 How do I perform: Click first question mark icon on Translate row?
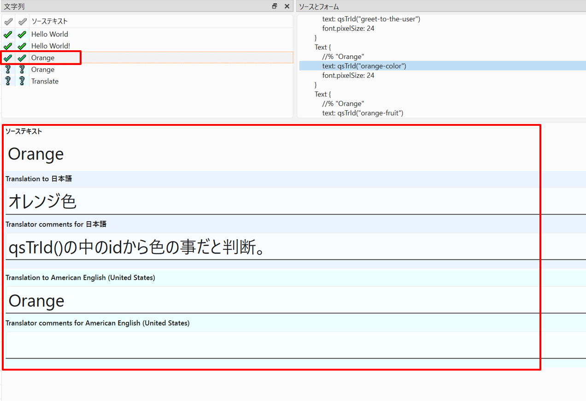point(8,81)
